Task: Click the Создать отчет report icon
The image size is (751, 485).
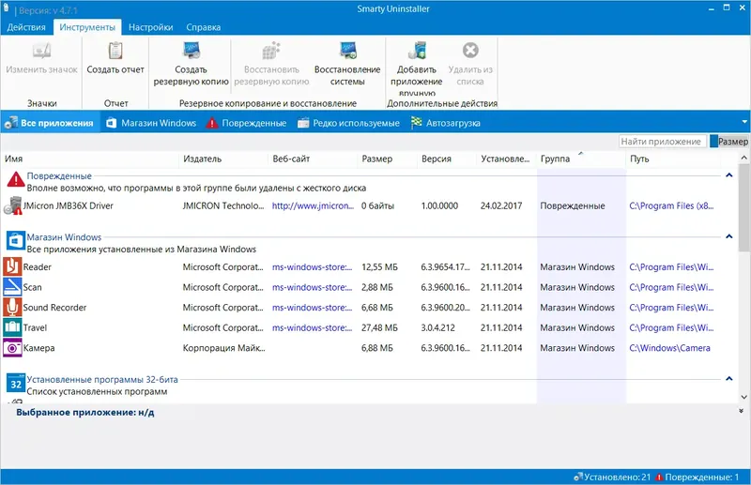Action: coord(115,52)
